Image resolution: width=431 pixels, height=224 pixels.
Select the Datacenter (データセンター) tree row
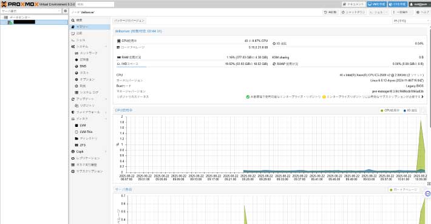(x=34, y=18)
